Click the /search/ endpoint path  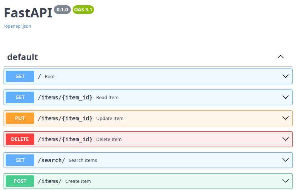[52, 160]
